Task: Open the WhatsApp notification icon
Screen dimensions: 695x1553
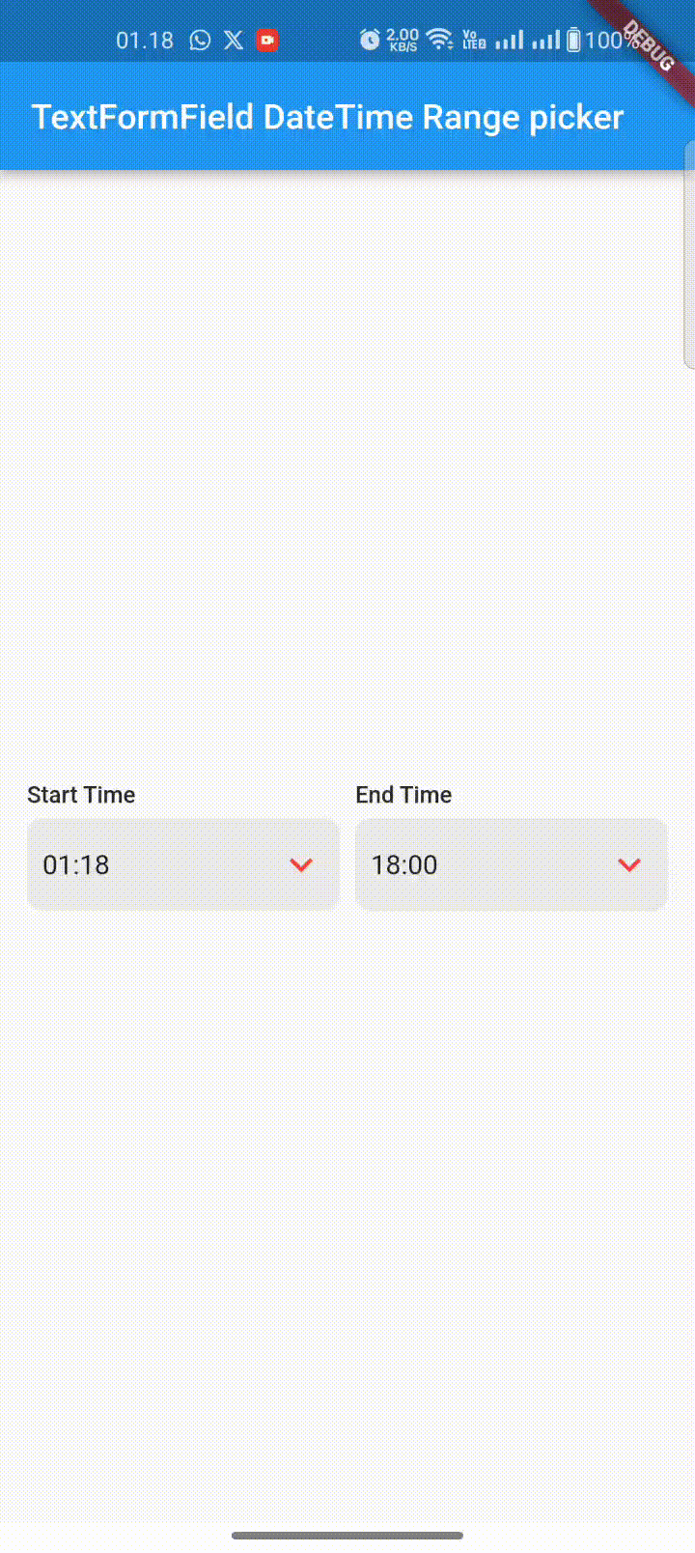Action: (200, 40)
